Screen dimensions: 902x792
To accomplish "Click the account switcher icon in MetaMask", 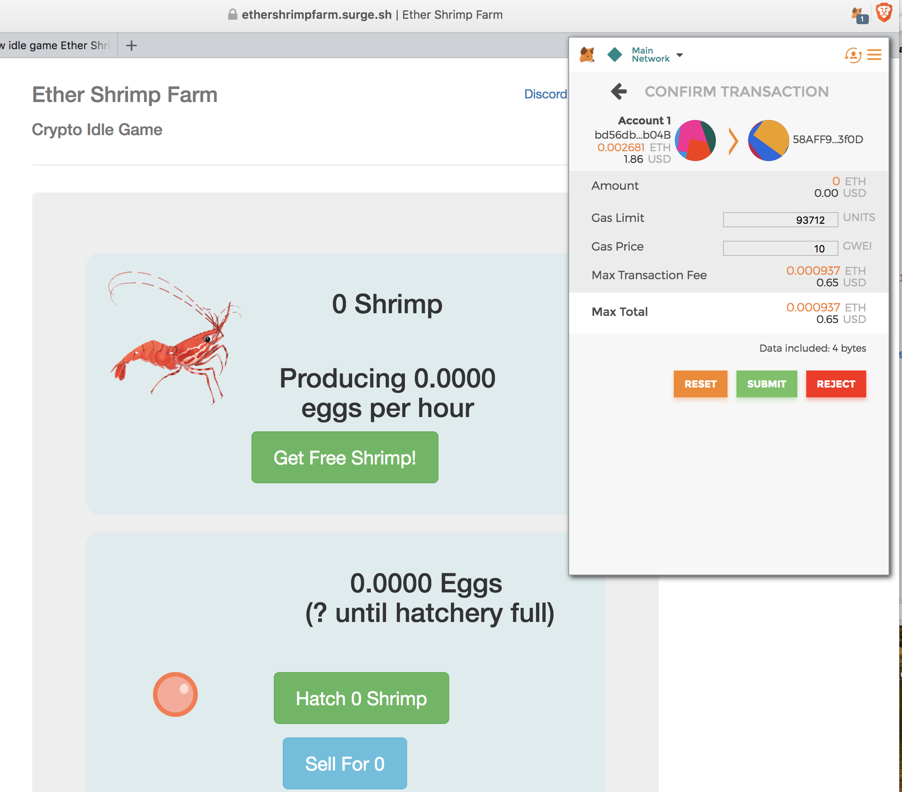I will point(853,55).
